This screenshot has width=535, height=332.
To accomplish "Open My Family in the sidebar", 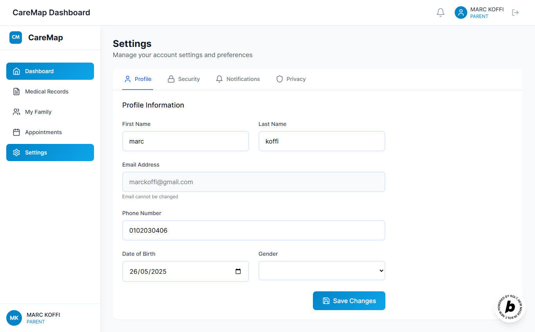I will click(38, 112).
